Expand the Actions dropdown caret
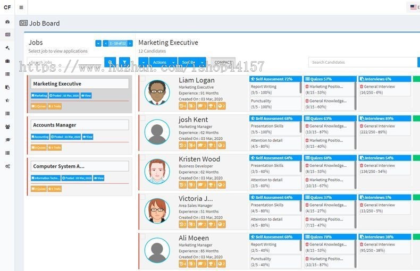The height and width of the screenshot is (271, 420). click(x=173, y=62)
